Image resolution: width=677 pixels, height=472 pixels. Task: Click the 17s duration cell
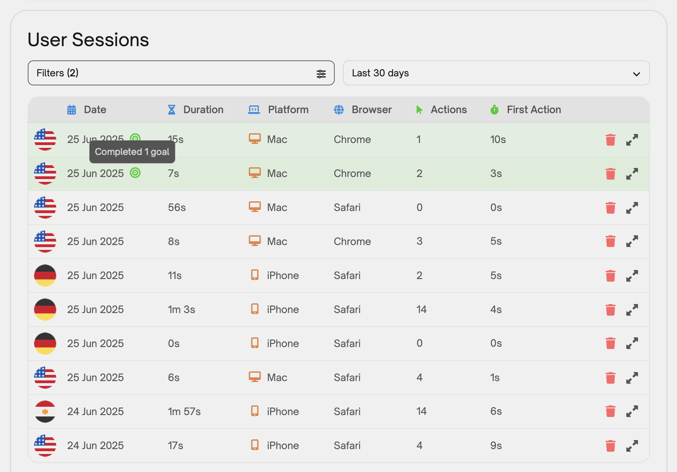(175, 446)
